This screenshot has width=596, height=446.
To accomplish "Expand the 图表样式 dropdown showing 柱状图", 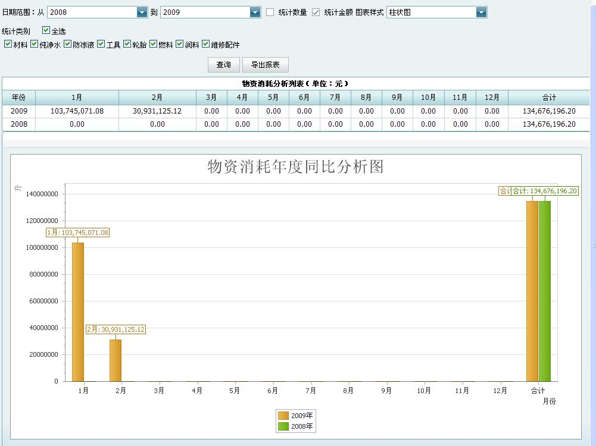I will (481, 12).
